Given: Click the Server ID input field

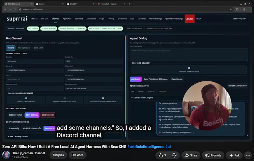Looking at the screenshot, I should coord(35,70).
